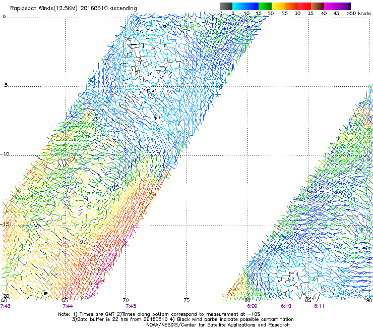Click the '7:44' pass time label
The height and width of the screenshot is (328, 373).
tap(68, 306)
